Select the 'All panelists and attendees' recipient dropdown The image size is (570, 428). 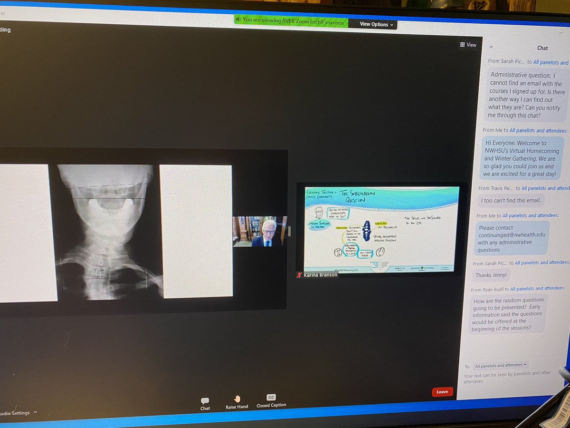coord(501,365)
